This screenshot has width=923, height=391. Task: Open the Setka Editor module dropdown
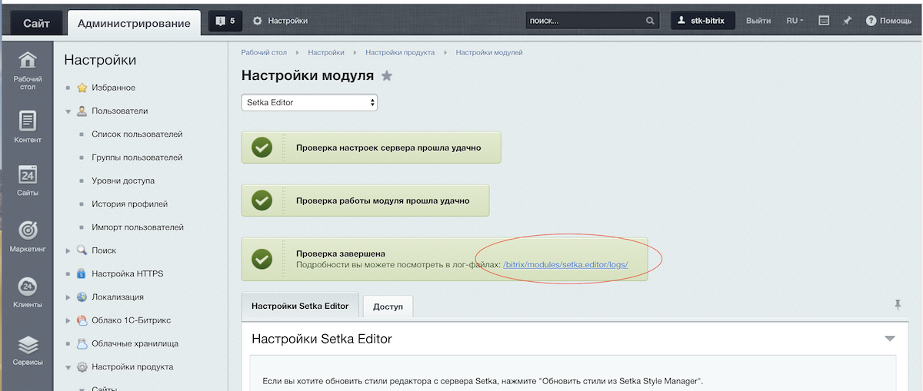click(x=309, y=102)
